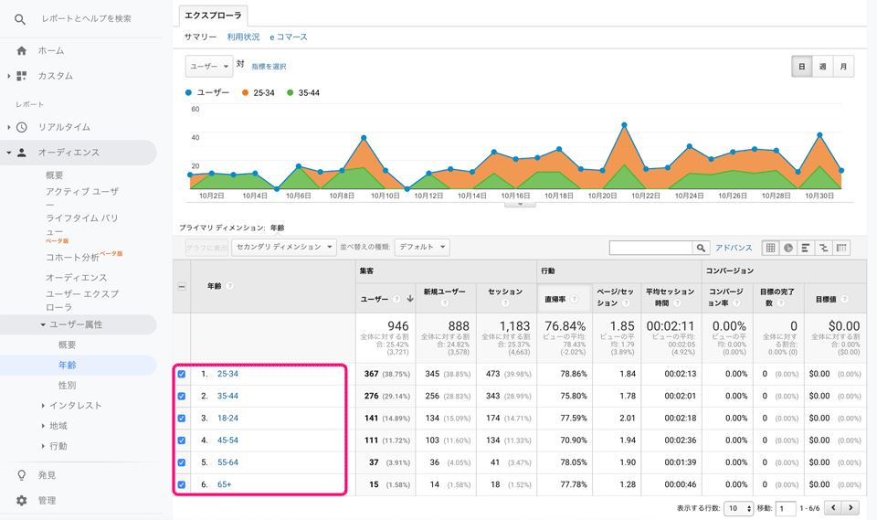Click the minus deselect-all box in header

[x=182, y=286]
